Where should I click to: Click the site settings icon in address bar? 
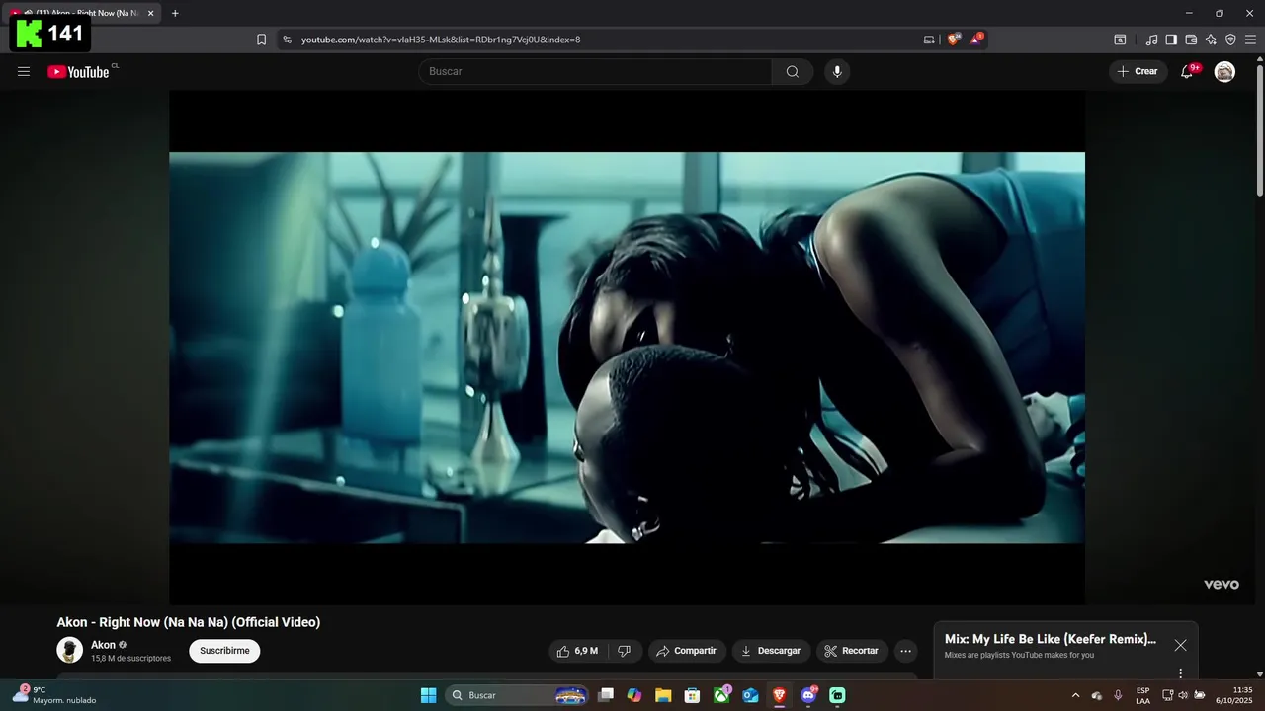287,39
